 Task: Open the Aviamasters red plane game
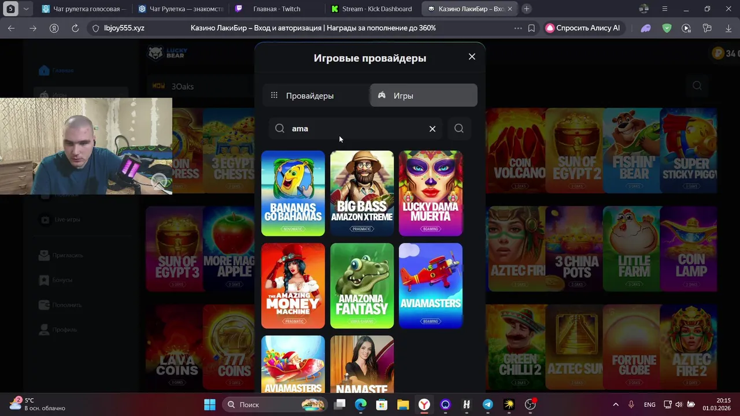click(x=431, y=286)
